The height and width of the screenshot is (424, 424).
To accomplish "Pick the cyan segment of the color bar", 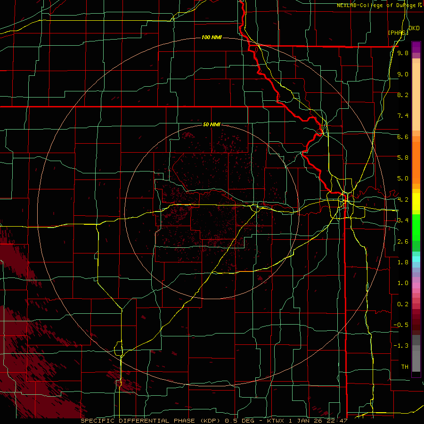I will 416,259.
